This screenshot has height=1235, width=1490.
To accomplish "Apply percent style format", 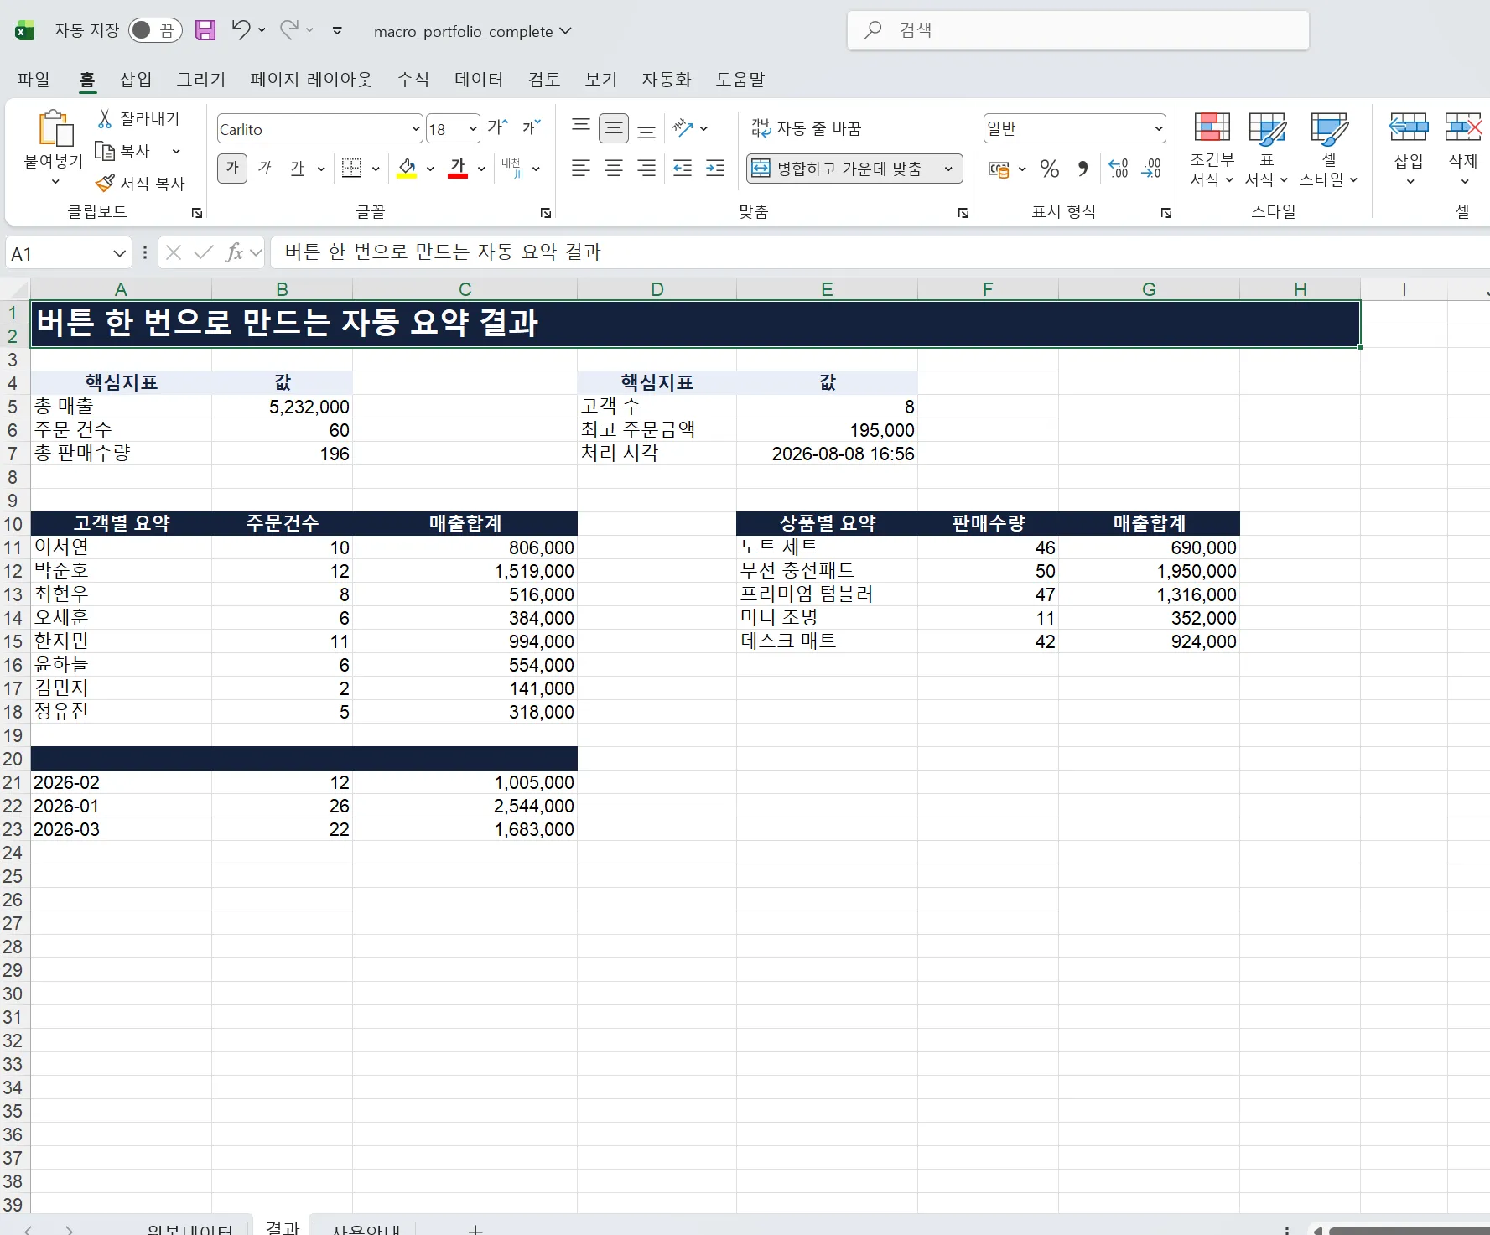I will point(1050,169).
